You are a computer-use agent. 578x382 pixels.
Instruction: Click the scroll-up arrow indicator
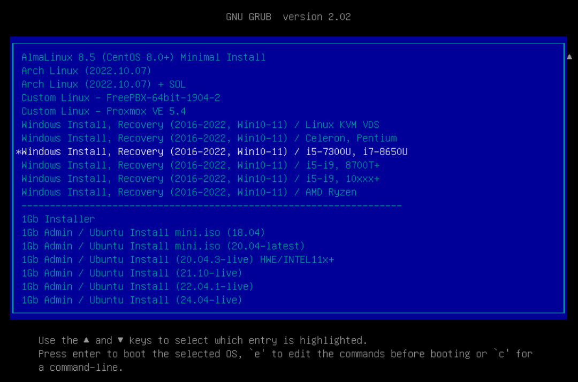coord(569,57)
